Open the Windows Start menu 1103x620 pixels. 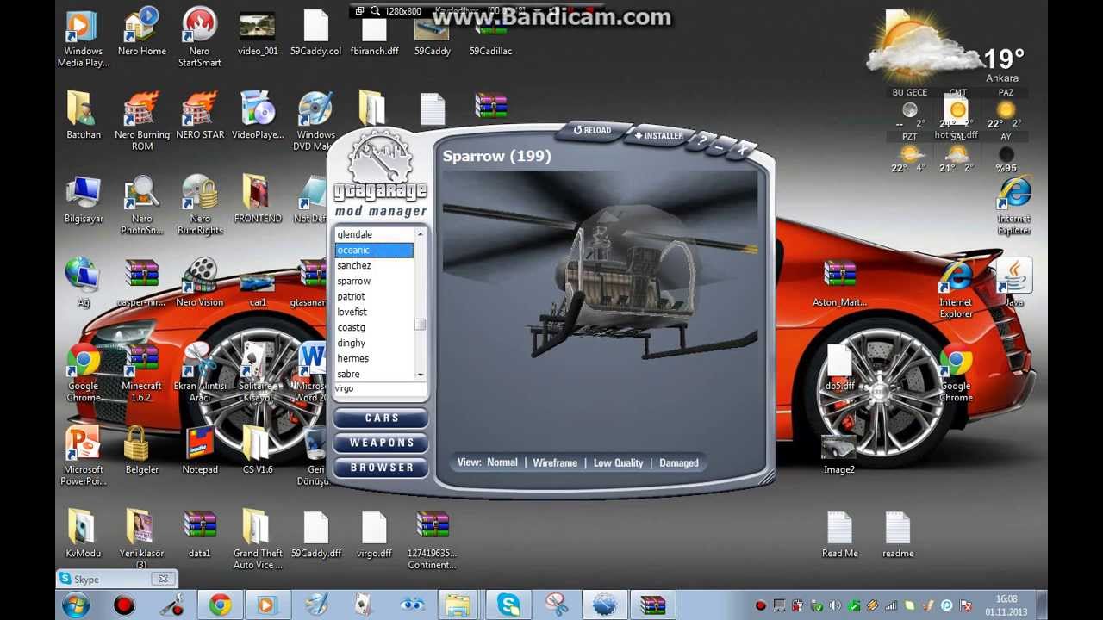76,605
